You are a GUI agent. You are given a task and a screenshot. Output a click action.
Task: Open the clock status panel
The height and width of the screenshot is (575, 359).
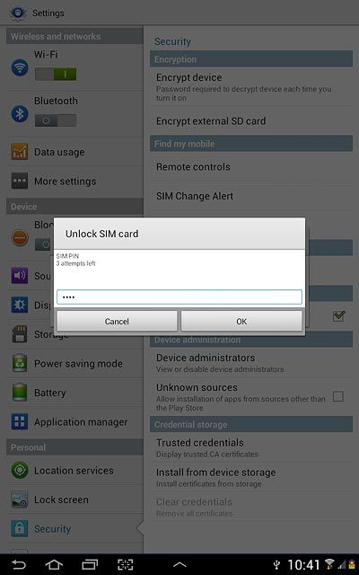coord(303,565)
